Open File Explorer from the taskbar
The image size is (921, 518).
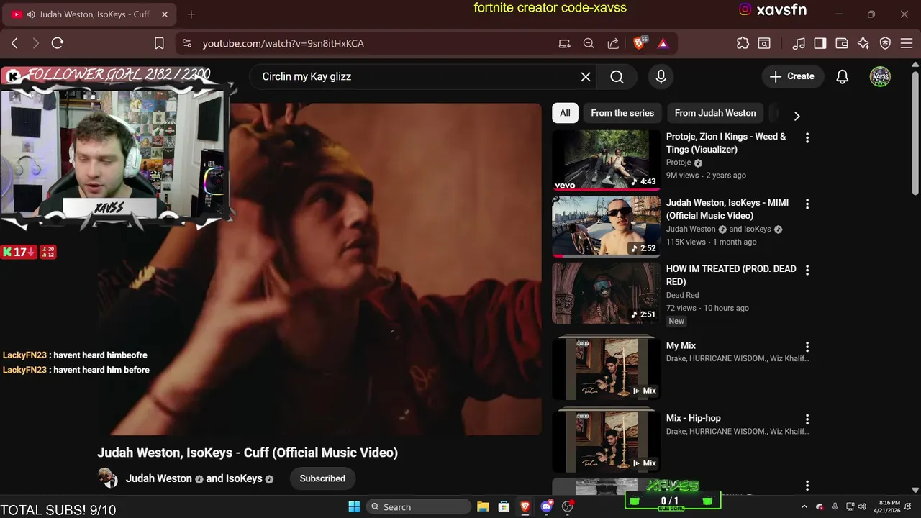click(x=483, y=506)
